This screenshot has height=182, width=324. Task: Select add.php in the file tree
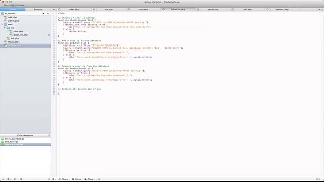pyautogui.click(x=12, y=17)
